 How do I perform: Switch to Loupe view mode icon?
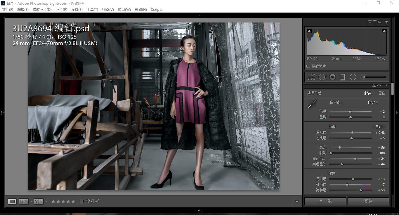(12, 201)
